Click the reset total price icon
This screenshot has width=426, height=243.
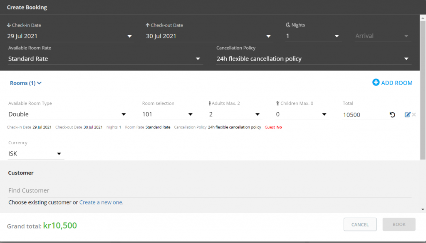(x=392, y=115)
